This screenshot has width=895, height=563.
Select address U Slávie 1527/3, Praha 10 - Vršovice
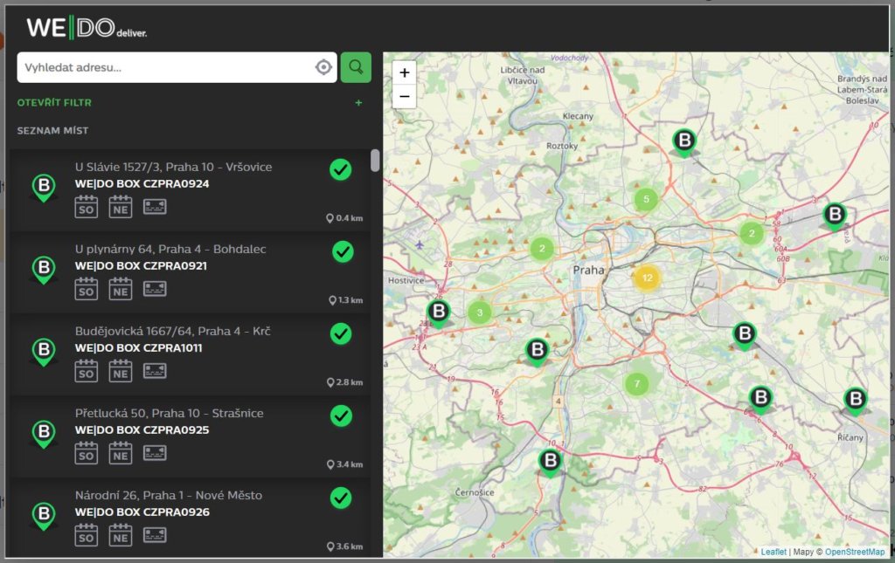[x=174, y=167]
